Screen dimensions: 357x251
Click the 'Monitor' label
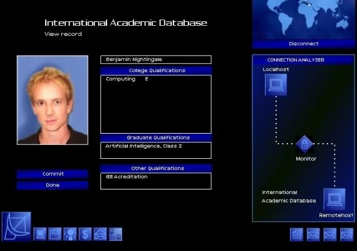(306, 159)
